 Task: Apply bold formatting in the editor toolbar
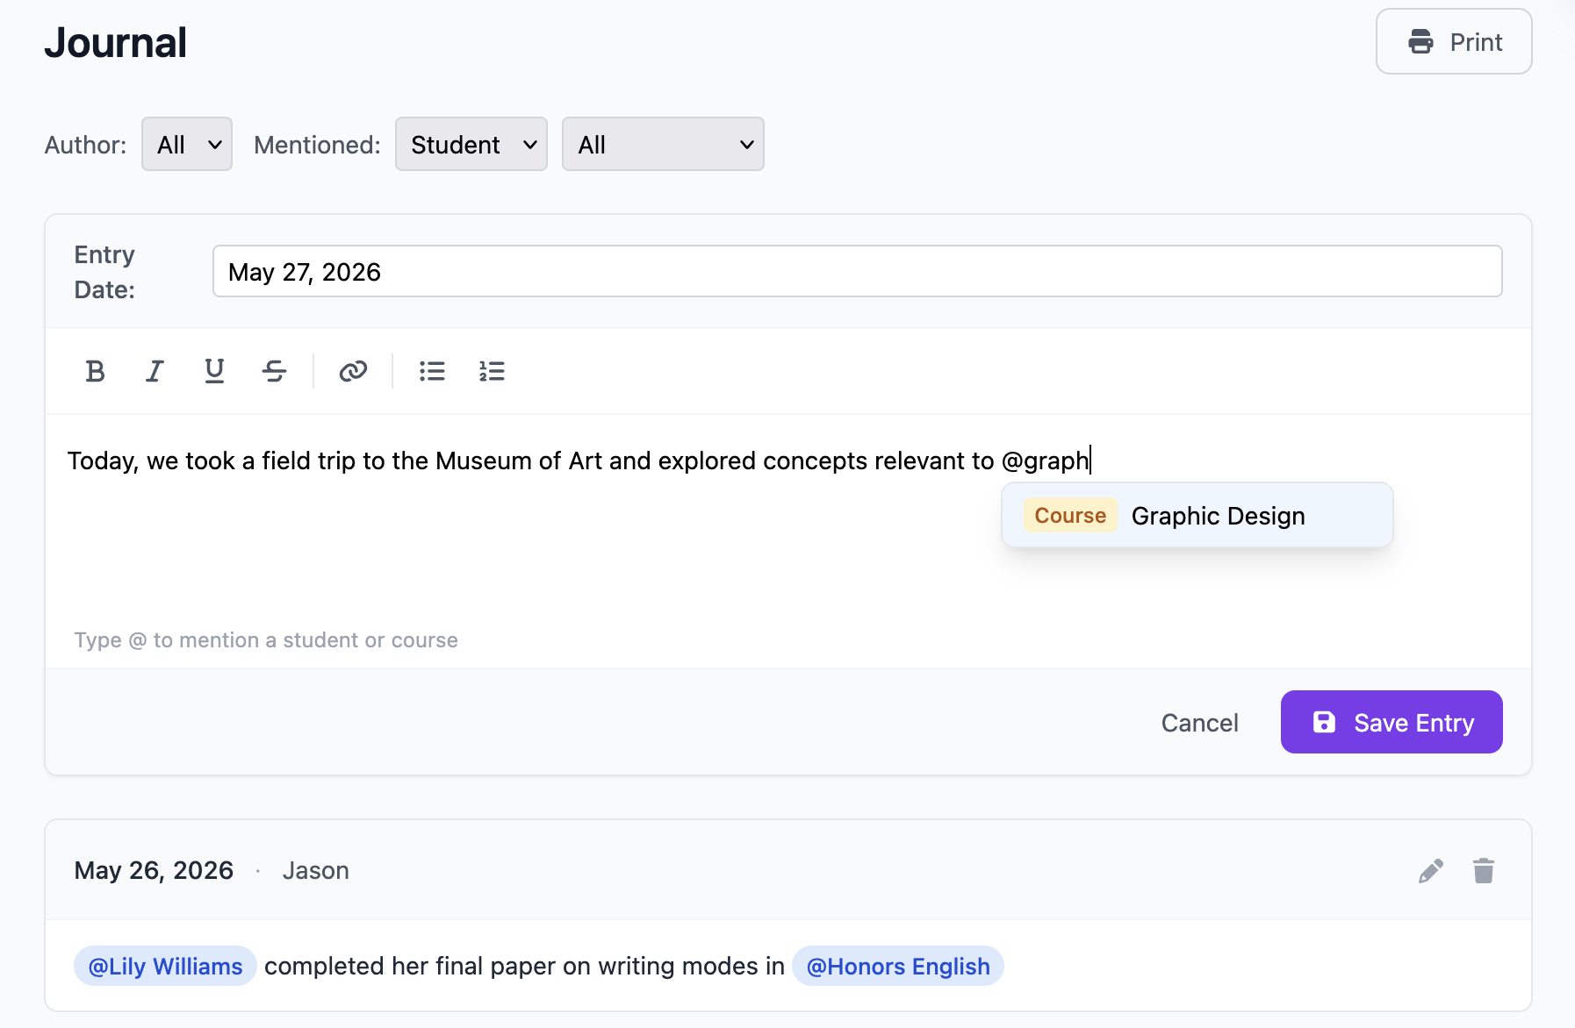[95, 371]
